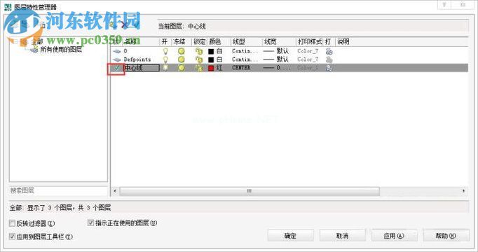Uncheck 应用到图层工具栏 checkbox
The height and width of the screenshot is (252, 478).
click(x=12, y=236)
